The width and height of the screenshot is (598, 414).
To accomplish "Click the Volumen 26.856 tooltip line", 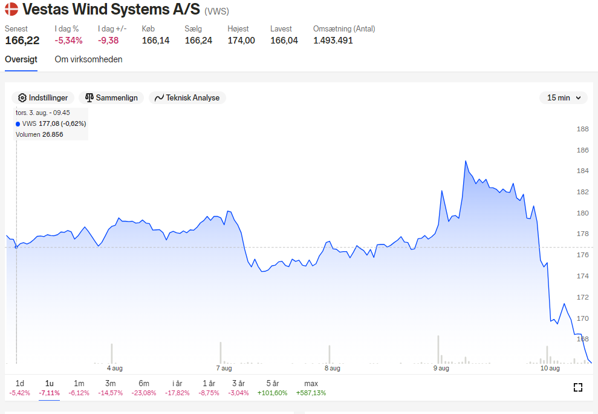I will pyautogui.click(x=39, y=134).
